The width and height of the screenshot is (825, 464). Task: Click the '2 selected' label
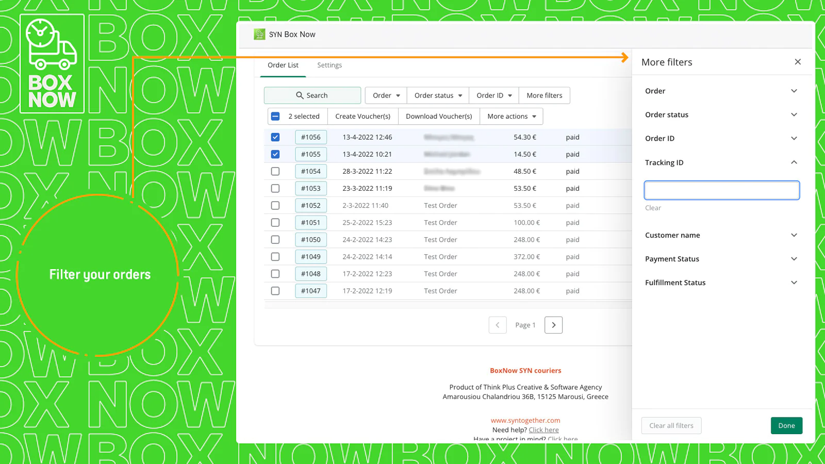click(x=304, y=117)
